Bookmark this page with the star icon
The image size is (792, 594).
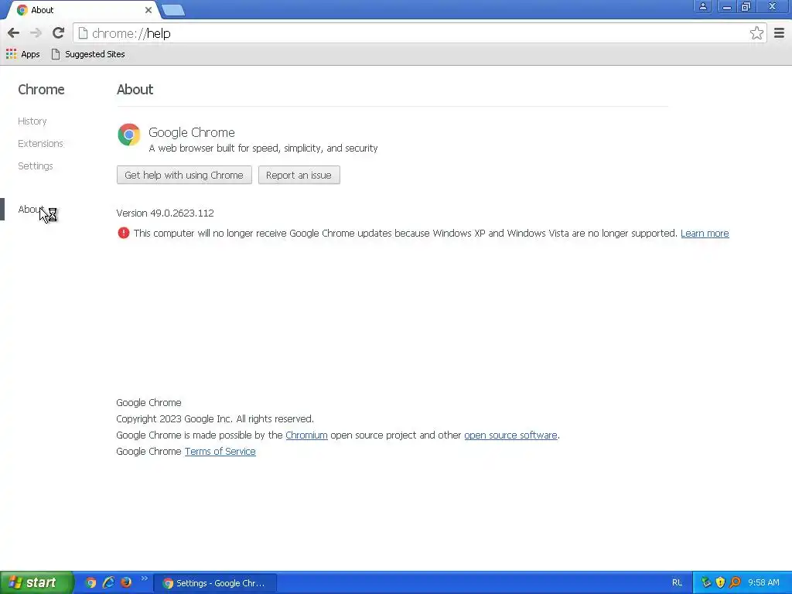pos(756,33)
